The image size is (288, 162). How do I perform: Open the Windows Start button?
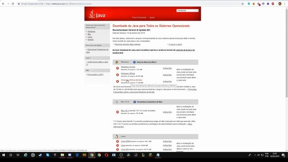(4, 155)
